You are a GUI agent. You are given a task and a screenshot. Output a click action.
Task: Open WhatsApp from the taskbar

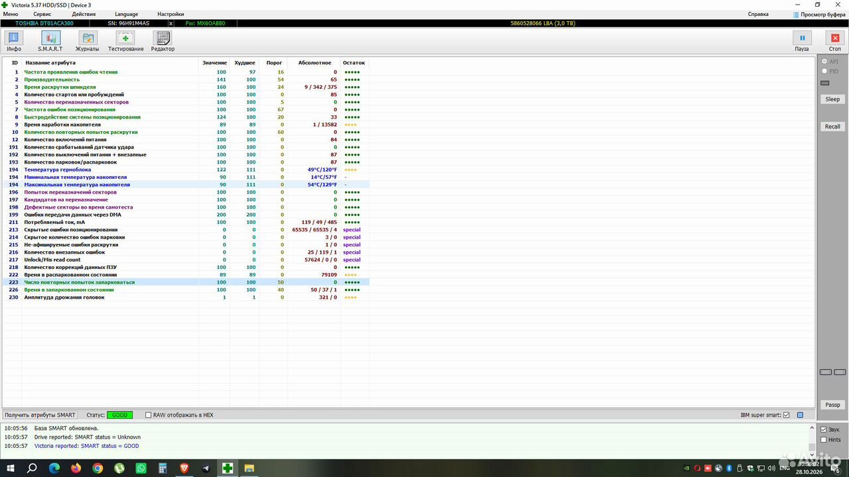141,468
